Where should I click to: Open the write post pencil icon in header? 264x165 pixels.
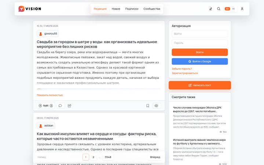coord(210,9)
